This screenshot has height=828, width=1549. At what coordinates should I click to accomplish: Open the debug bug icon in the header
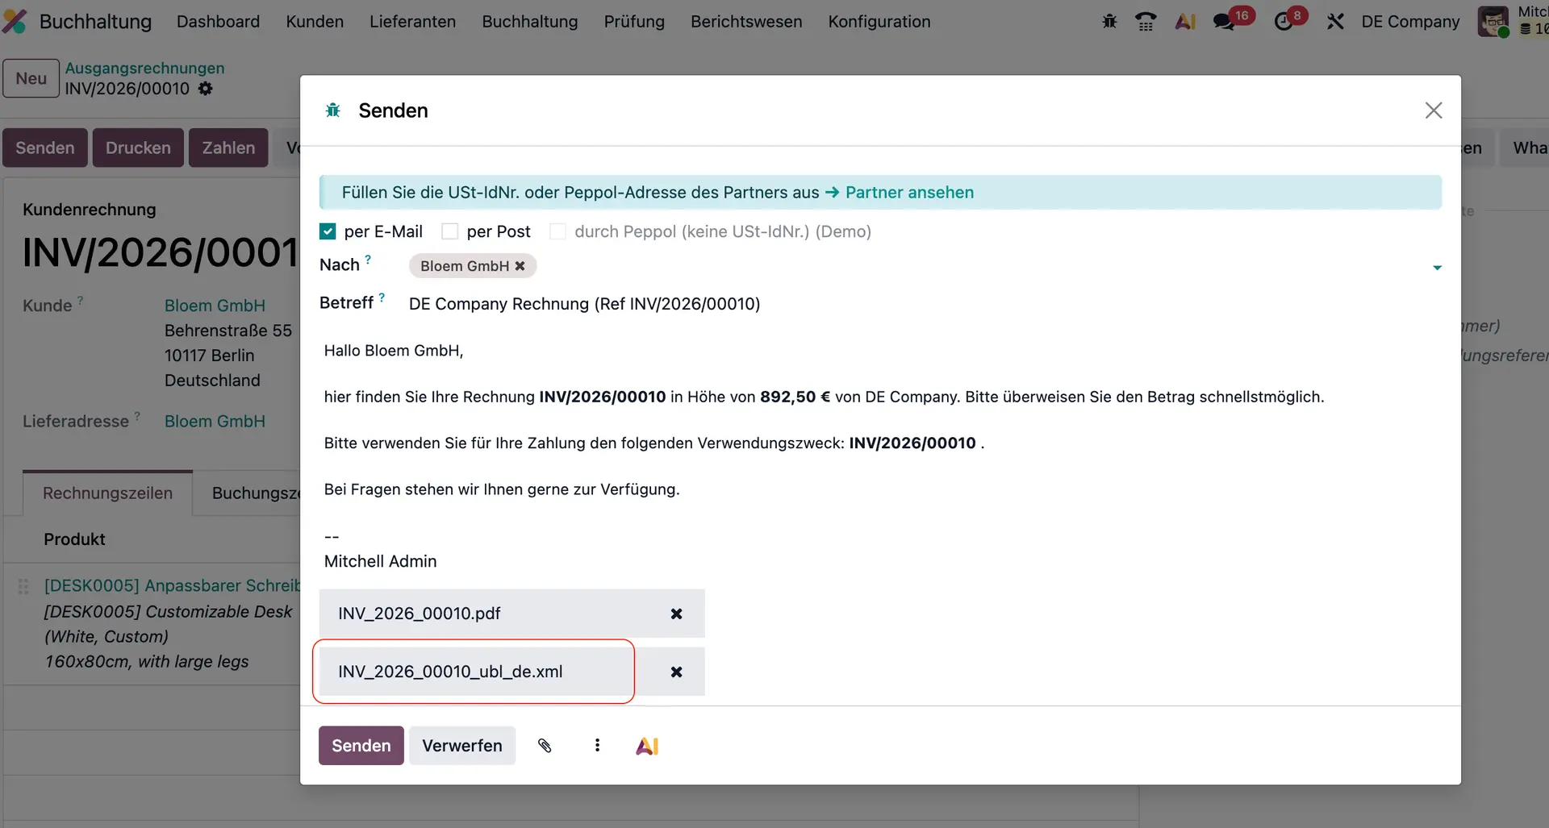coord(1109,22)
